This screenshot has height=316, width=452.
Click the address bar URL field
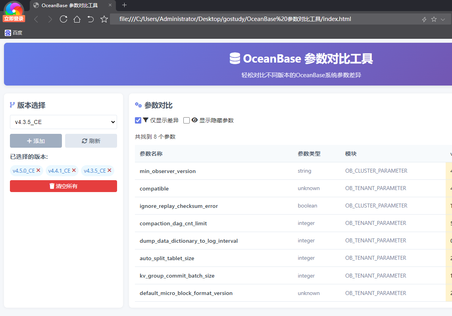(235, 19)
